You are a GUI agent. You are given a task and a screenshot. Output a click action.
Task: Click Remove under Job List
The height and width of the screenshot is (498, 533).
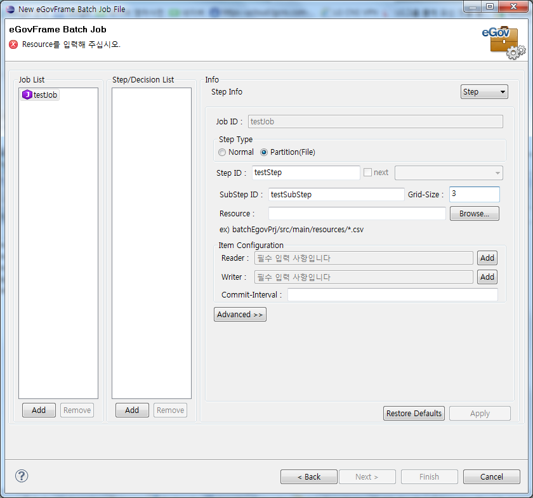coord(77,410)
